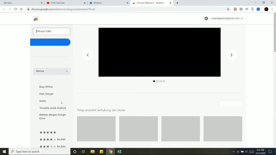Open the volume tray icon
Screen dimensions: 276x155
point(246,152)
